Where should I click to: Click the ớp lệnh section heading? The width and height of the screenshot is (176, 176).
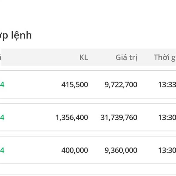point(16,36)
